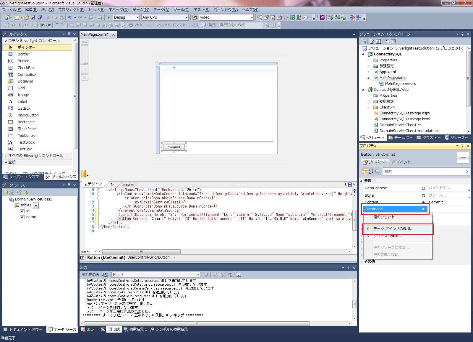
Task: Open zoom 100 % dropdown in XAML editor
Action: coord(95,252)
